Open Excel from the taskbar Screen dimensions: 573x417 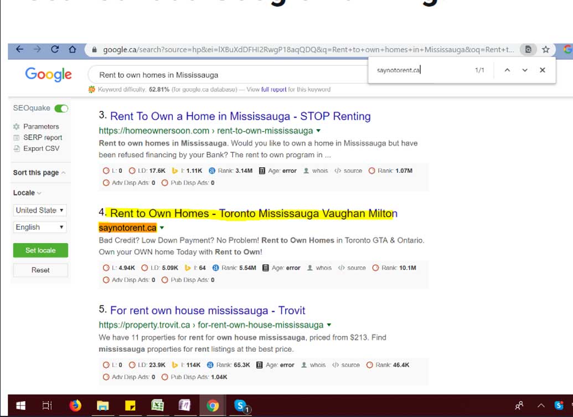tap(157, 406)
